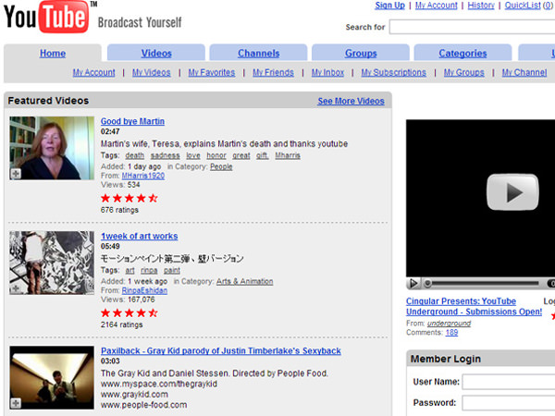Open the Home tab

coord(53,54)
